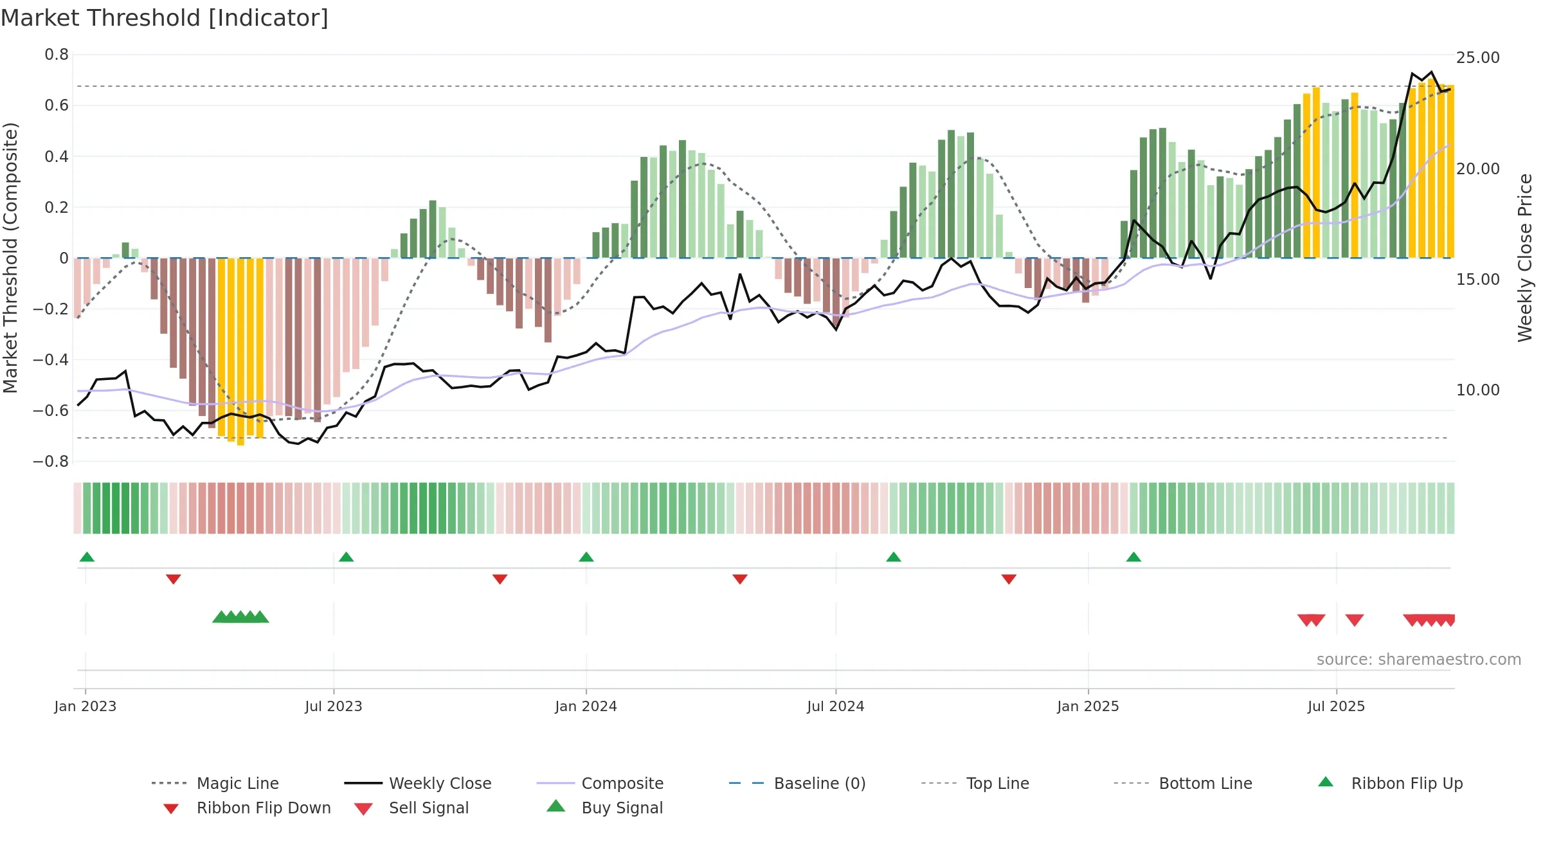Toggle the Top Line legend entry
The width and height of the screenshot is (1543, 868).
pos(975,783)
